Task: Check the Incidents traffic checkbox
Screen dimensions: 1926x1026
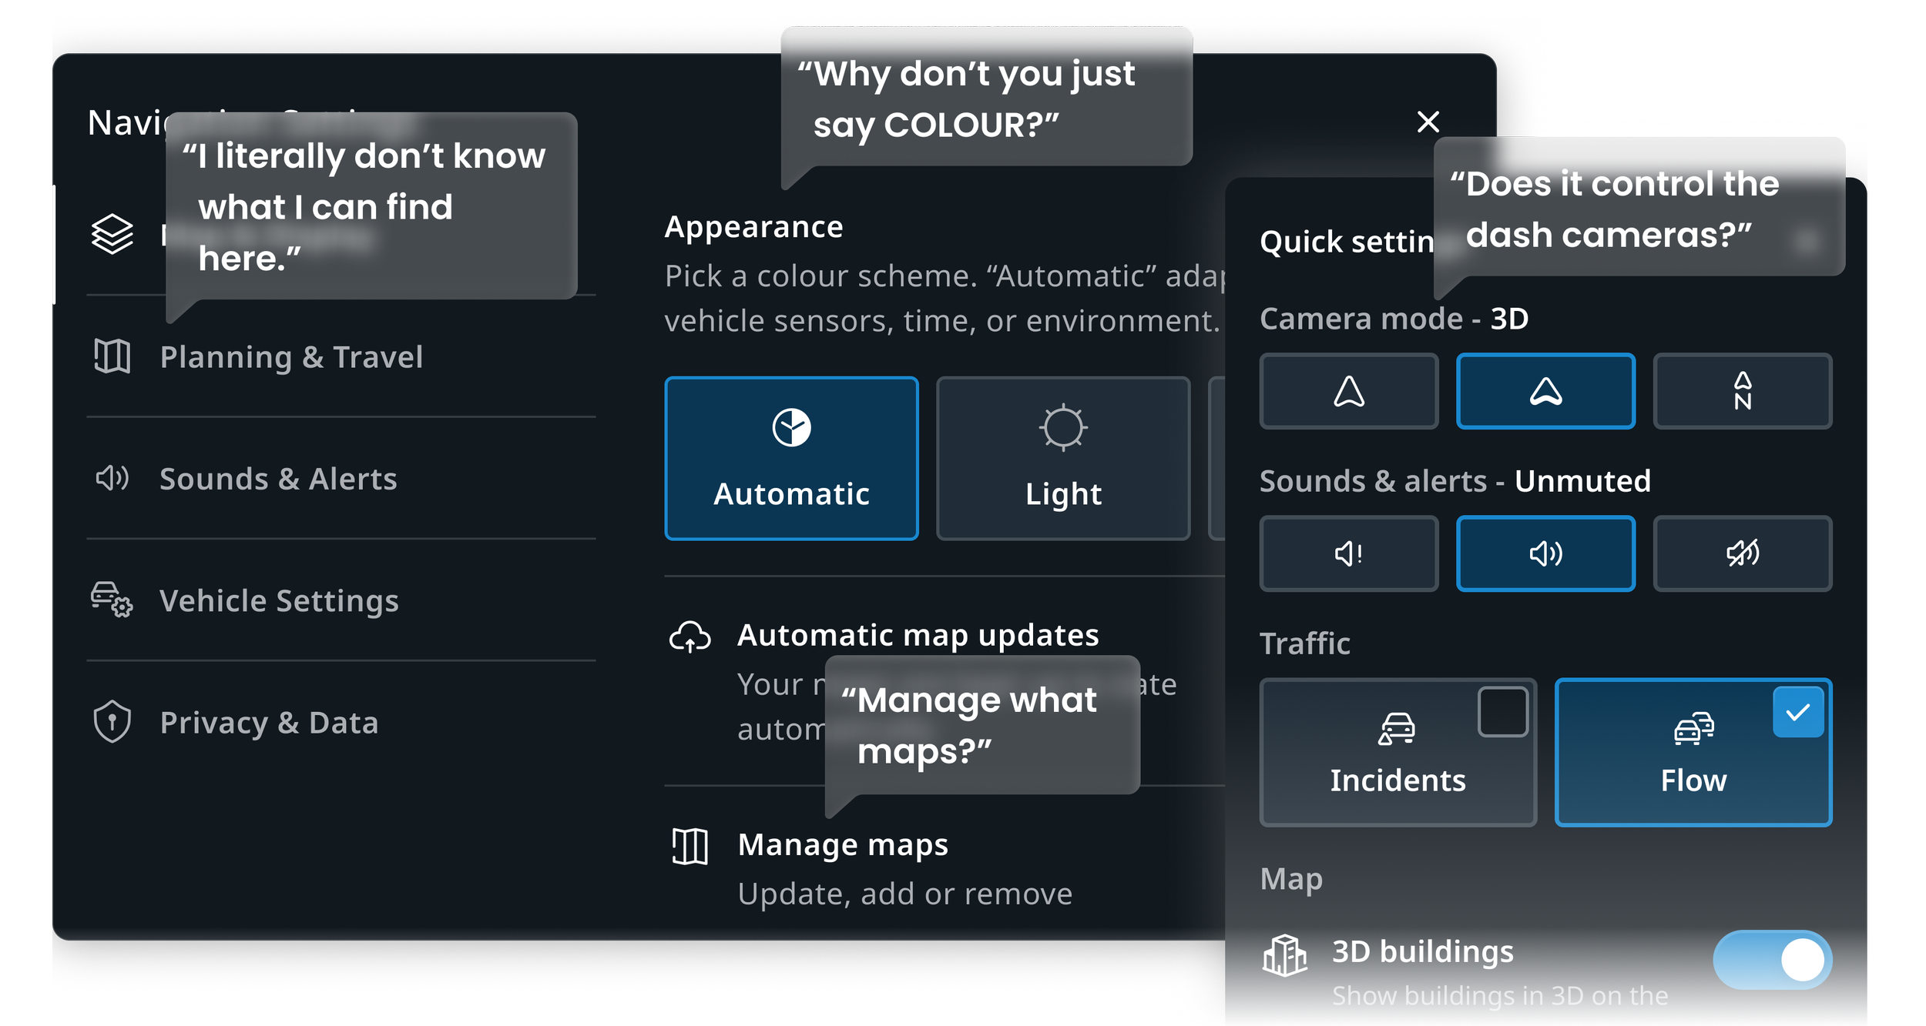Action: click(1502, 712)
